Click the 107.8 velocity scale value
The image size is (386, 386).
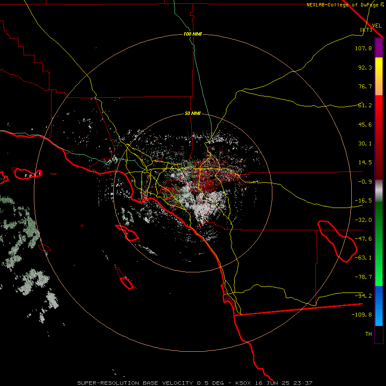pyautogui.click(x=363, y=48)
